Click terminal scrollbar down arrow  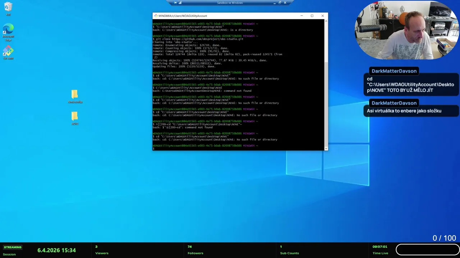(x=326, y=148)
